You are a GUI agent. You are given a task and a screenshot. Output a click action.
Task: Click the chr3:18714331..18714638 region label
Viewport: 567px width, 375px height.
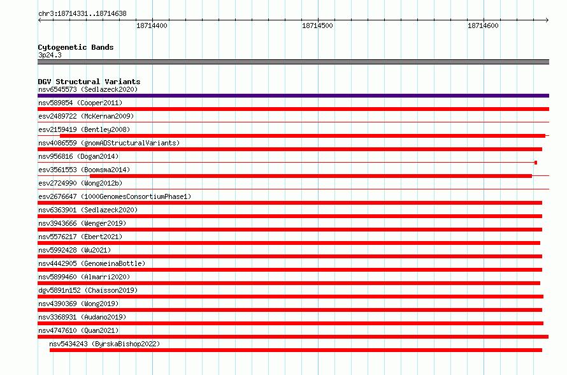[82, 14]
